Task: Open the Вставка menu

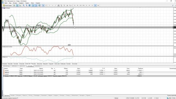Action: coord(15,3)
